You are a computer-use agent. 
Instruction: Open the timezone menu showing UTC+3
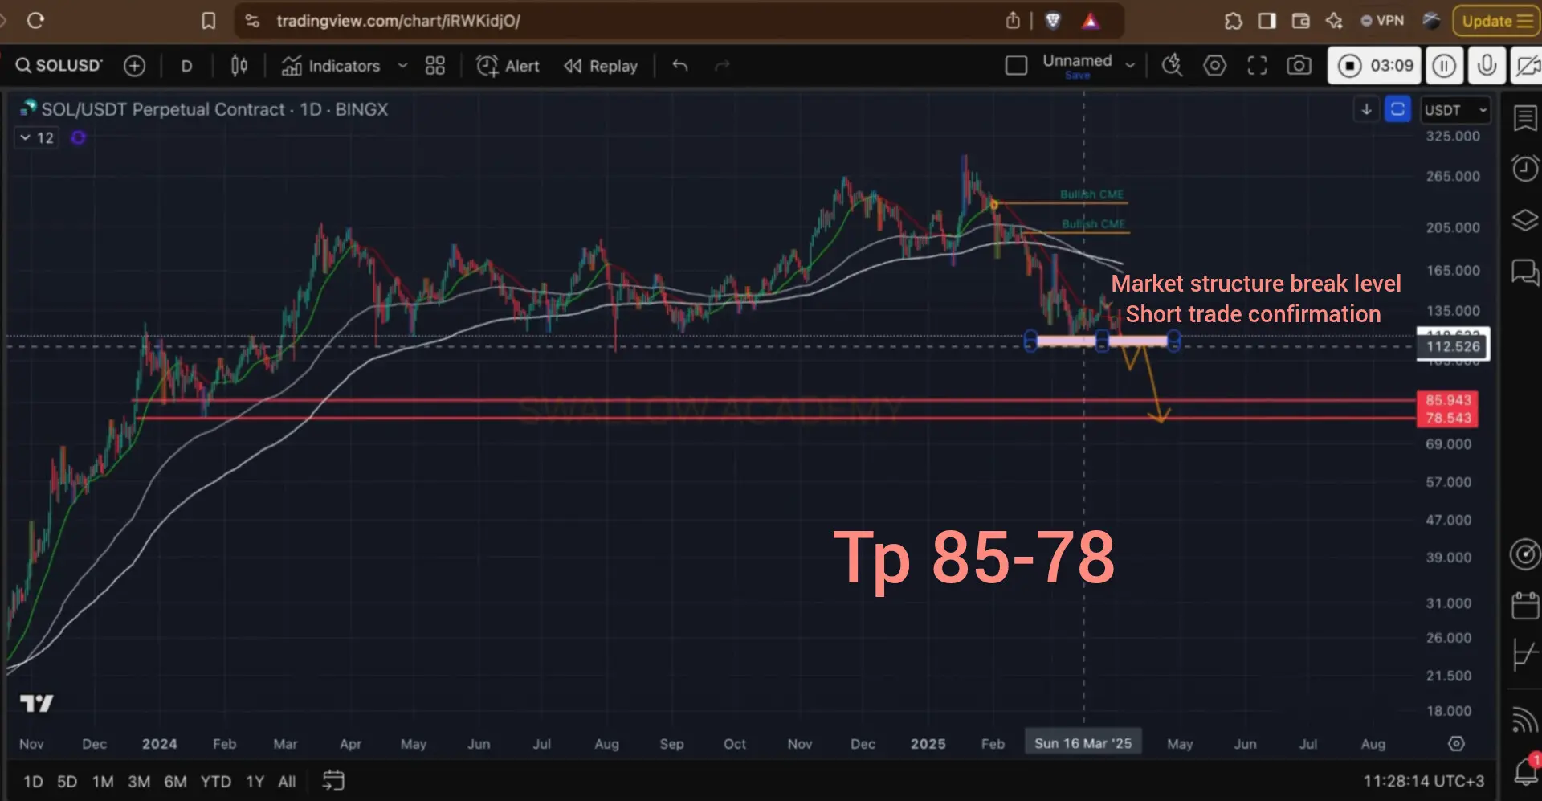click(x=1423, y=781)
